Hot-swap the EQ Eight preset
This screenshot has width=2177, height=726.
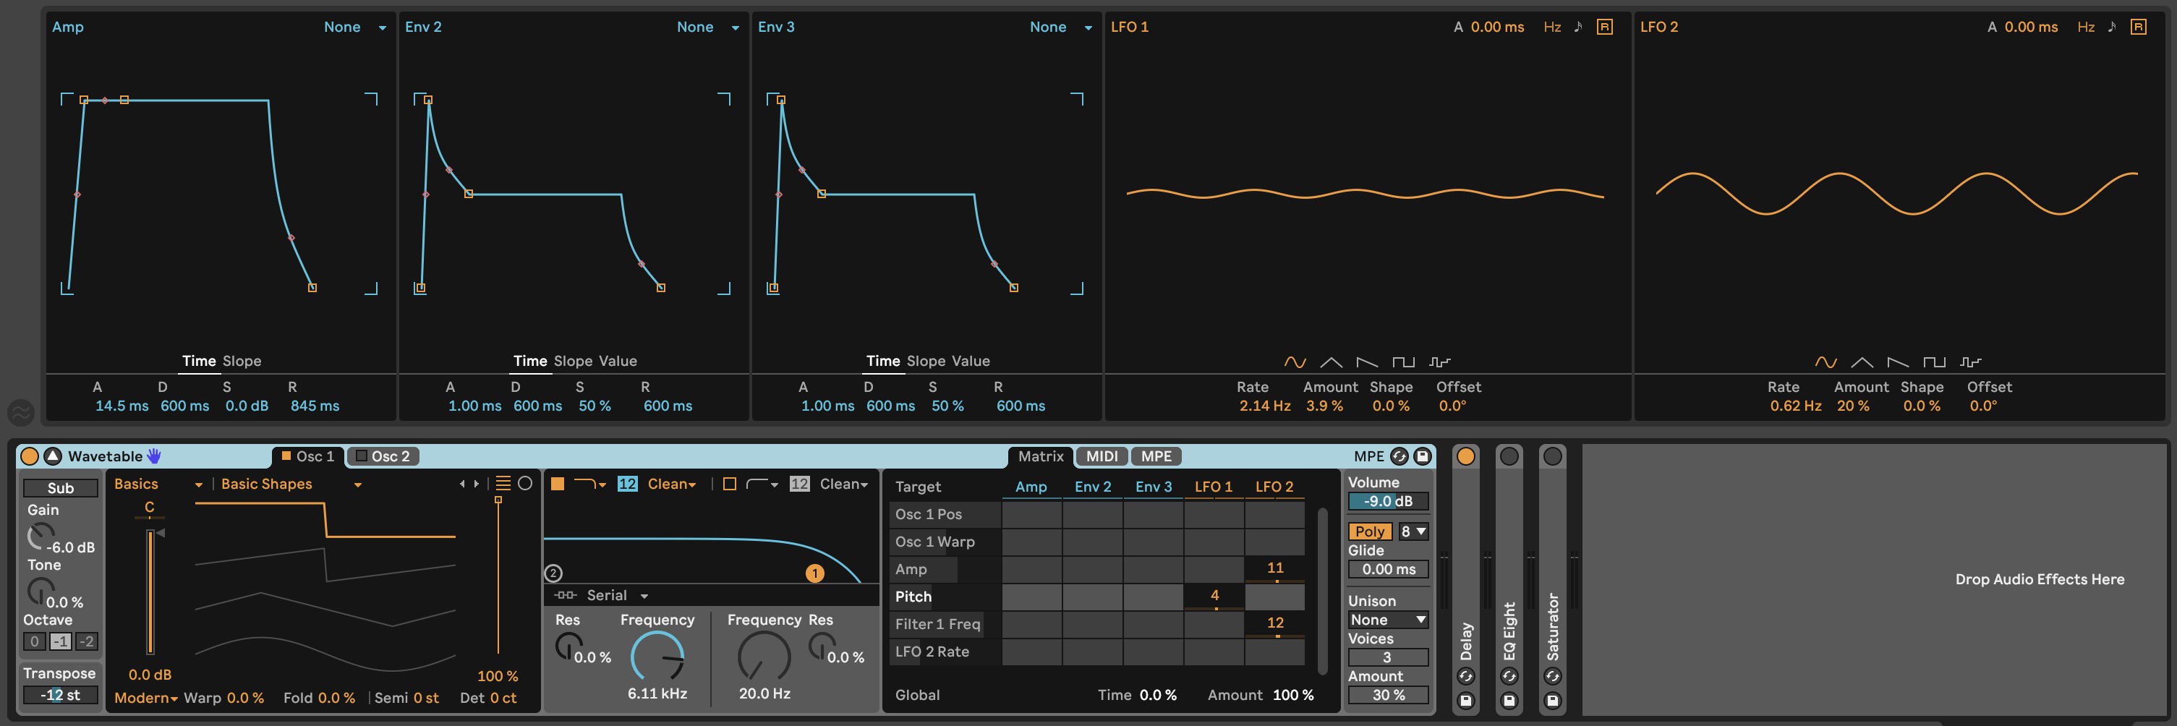click(x=1509, y=676)
